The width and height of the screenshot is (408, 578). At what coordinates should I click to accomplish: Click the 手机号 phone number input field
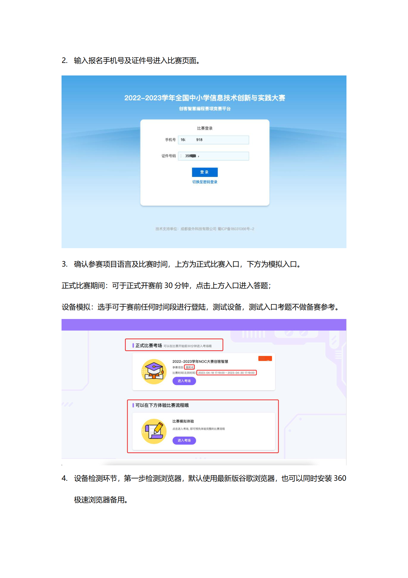(213, 140)
